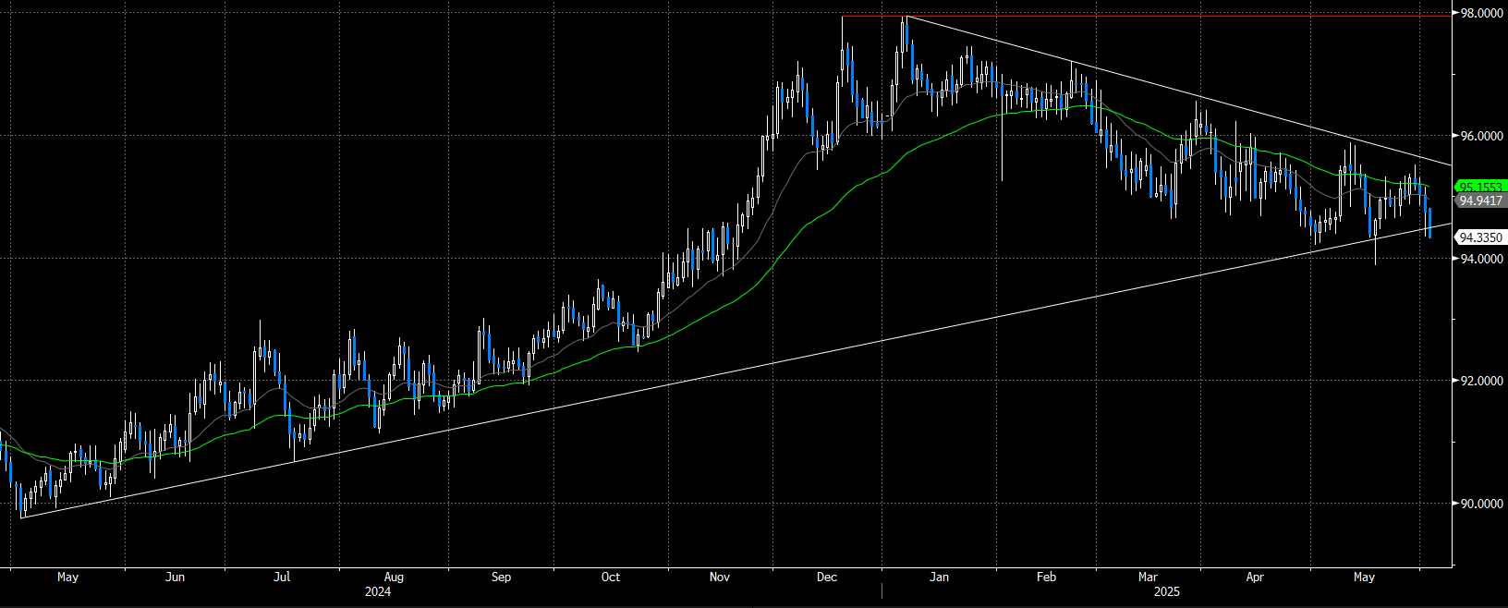Select the 2024 year label below the timeline
1508x608 pixels.
378,591
